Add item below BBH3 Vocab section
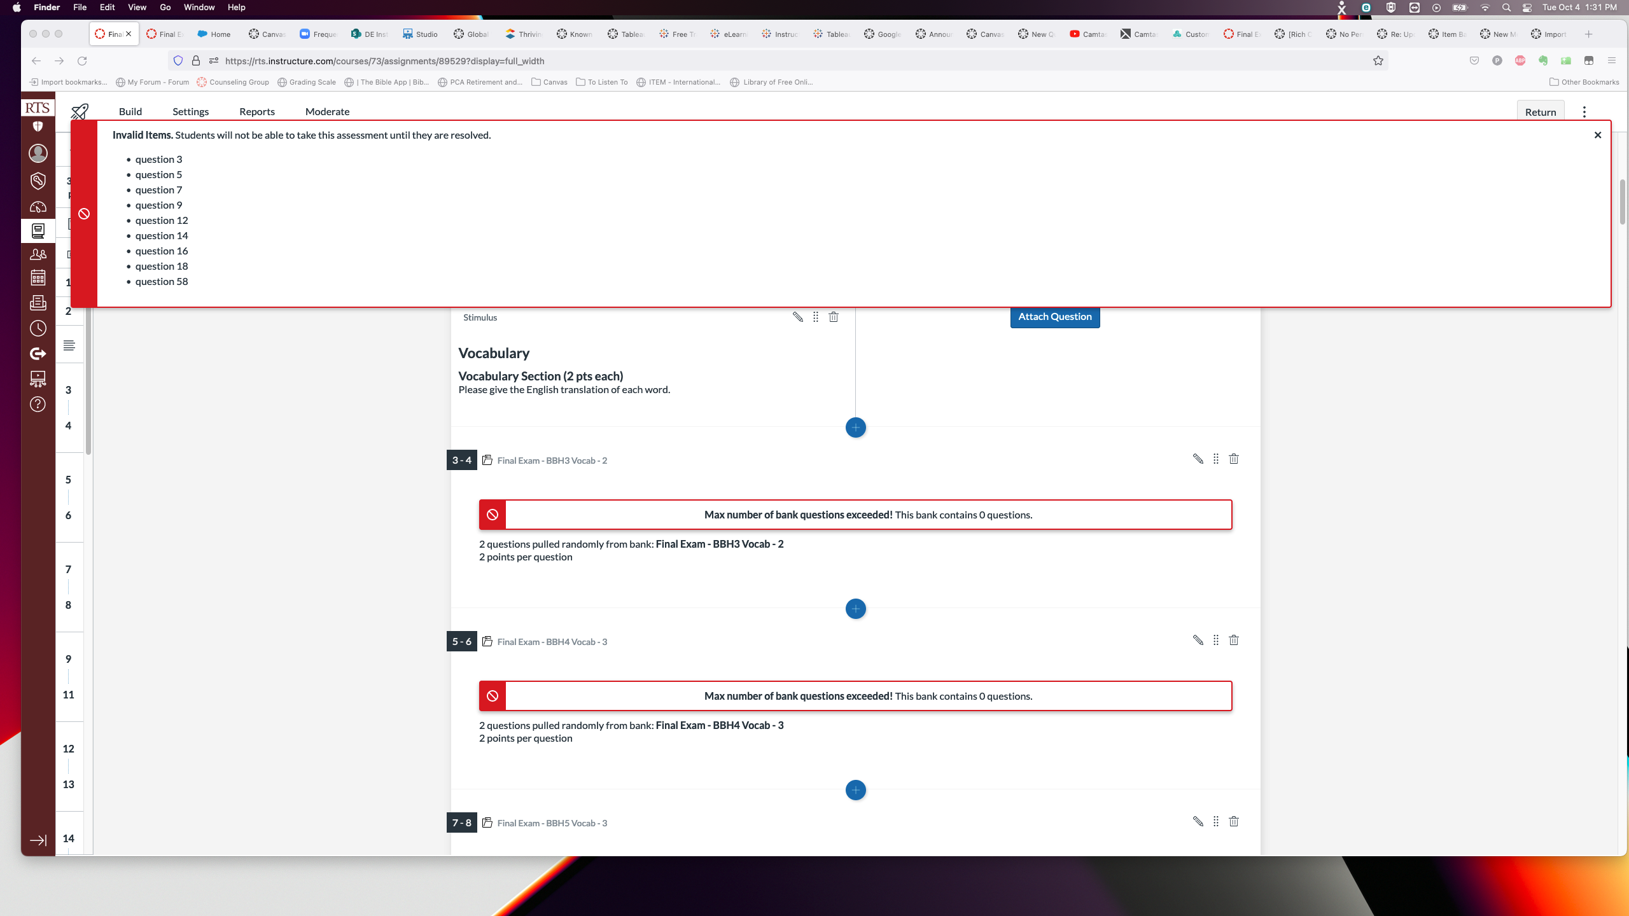The width and height of the screenshot is (1629, 916). (x=855, y=609)
